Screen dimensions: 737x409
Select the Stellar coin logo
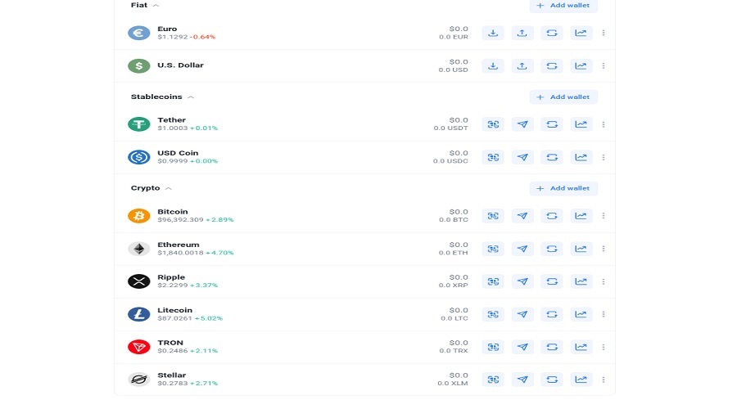pos(138,380)
